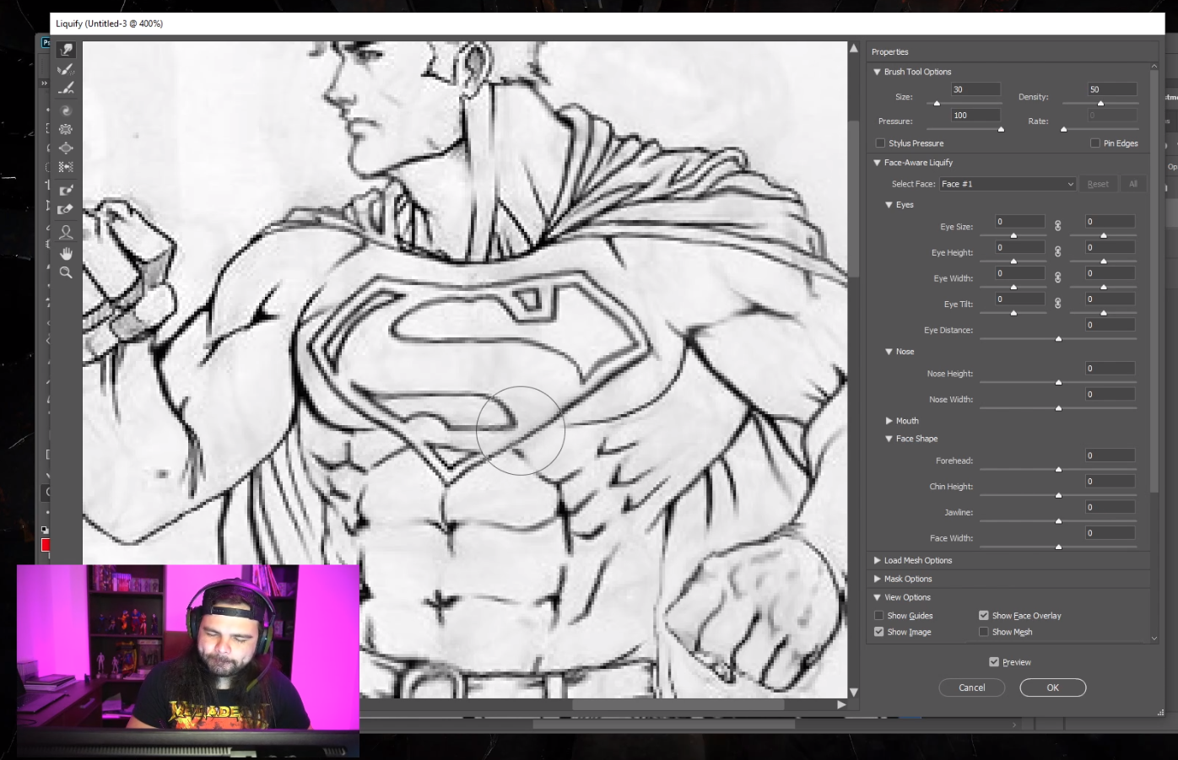Click canvas horizontal scroll right arrow

point(841,704)
